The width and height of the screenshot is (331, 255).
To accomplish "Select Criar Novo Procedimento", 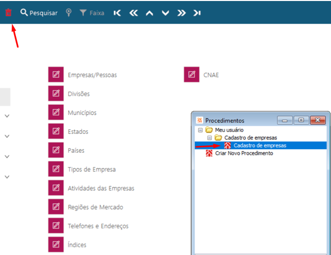I will pyautogui.click(x=244, y=153).
